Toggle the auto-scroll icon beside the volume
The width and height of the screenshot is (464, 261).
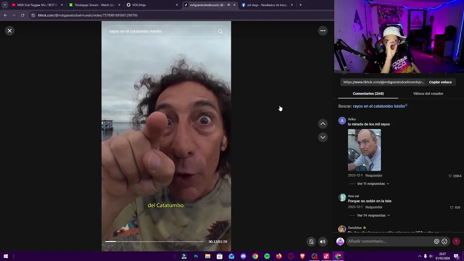click(x=311, y=242)
